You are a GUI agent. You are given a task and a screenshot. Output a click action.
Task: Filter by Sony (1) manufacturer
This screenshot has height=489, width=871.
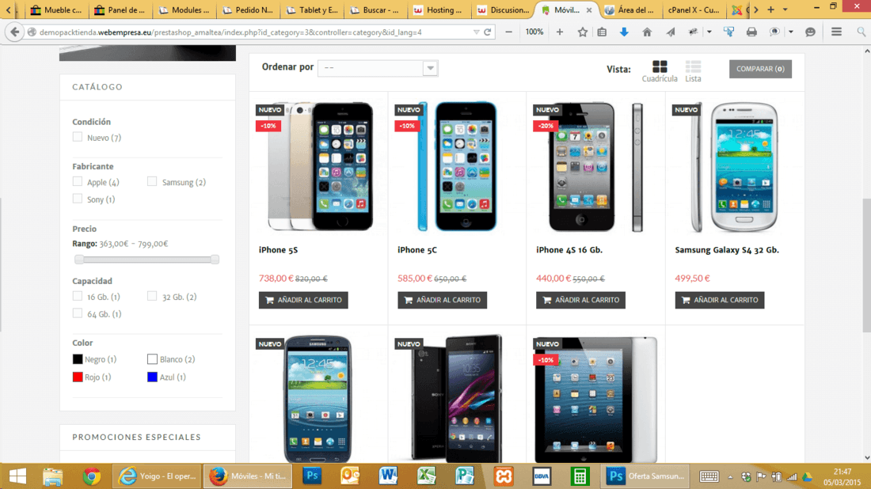point(78,199)
